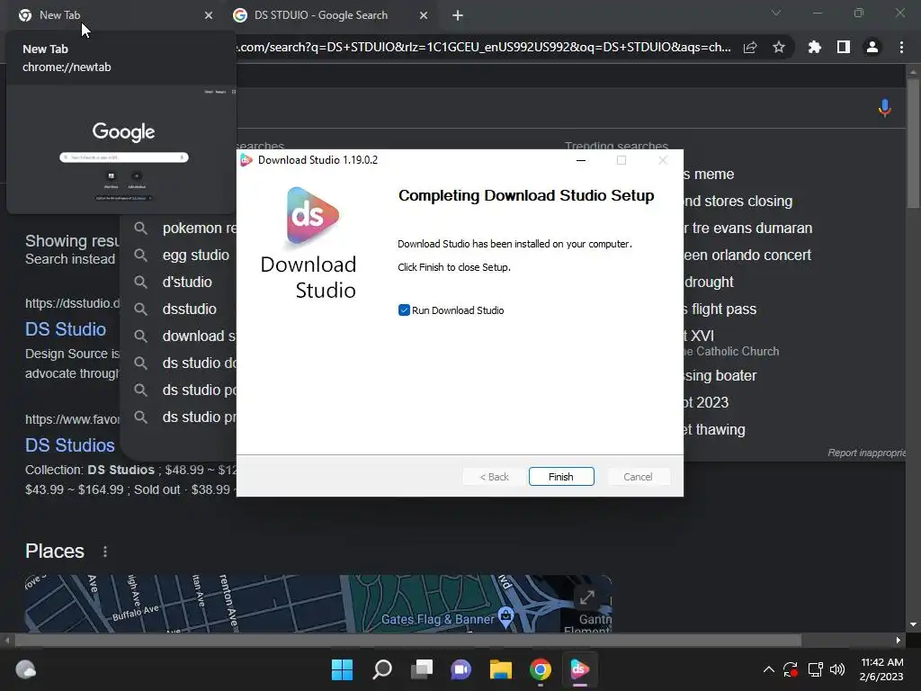Select 'pokemon' search suggestion
The width and height of the screenshot is (921, 691).
200,228
